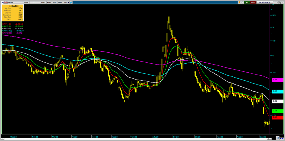The image size is (285, 141).
Task: Expand the triangle menu right of MATRIKS
Action: click(275, 2)
